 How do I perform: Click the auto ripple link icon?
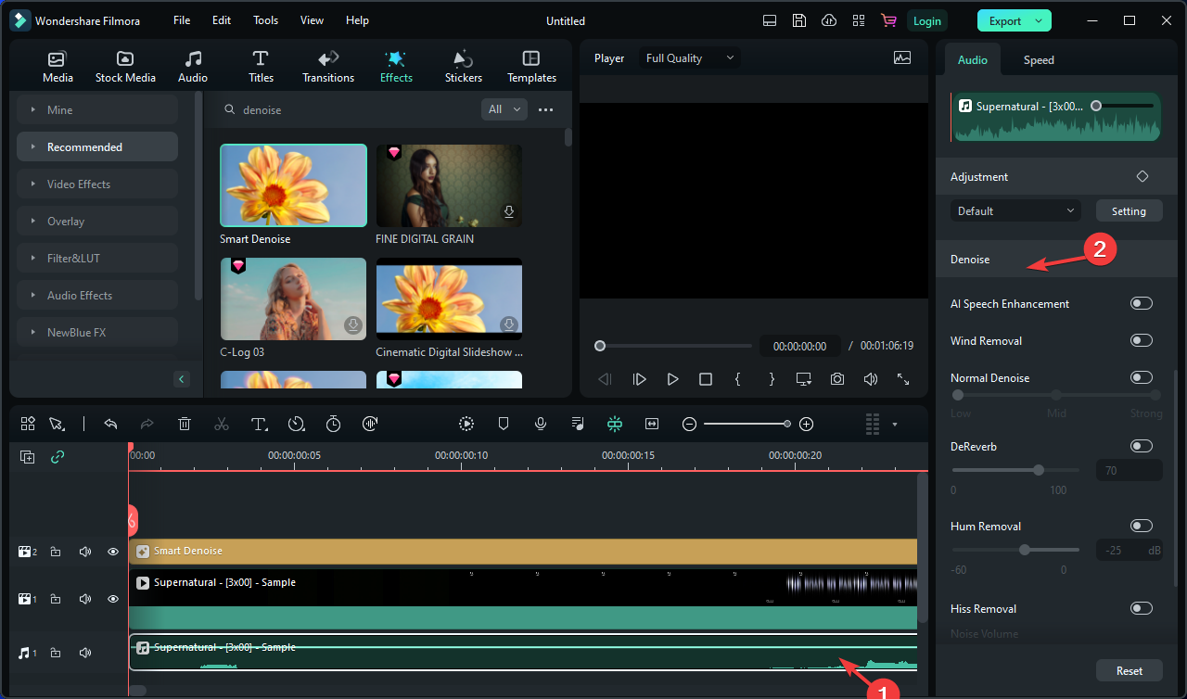(57, 457)
